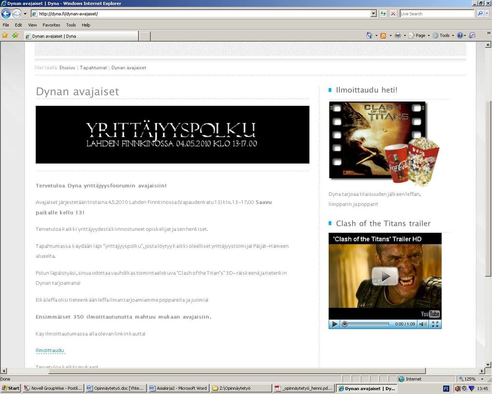Screen dimensions: 492x394
Task: Click the horizontal scrollbar right arrow
Action: pos(482,371)
